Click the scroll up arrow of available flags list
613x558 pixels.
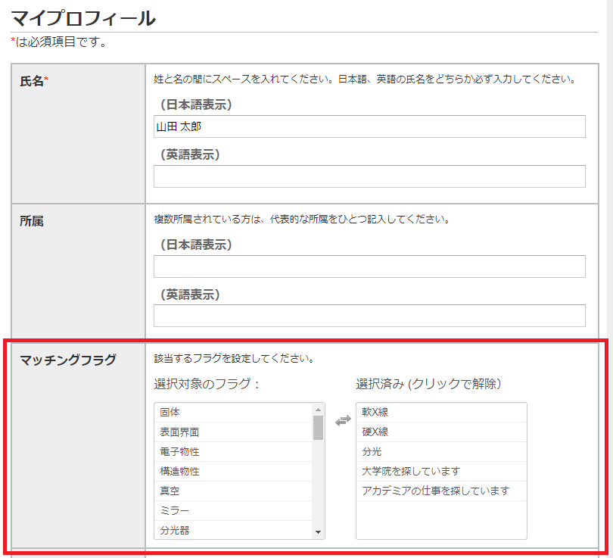[319, 410]
